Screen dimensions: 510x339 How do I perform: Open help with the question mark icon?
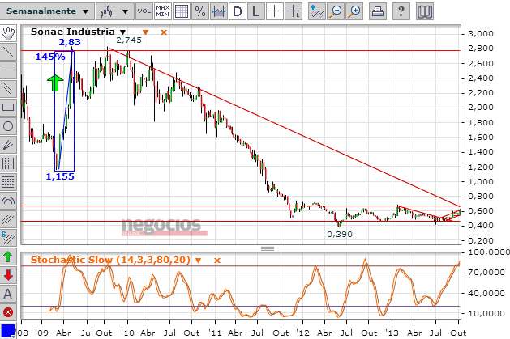click(x=401, y=11)
